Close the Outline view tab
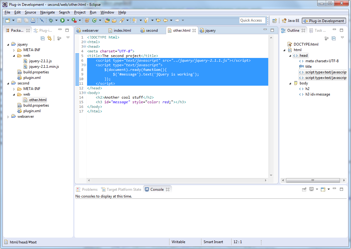 [303, 31]
